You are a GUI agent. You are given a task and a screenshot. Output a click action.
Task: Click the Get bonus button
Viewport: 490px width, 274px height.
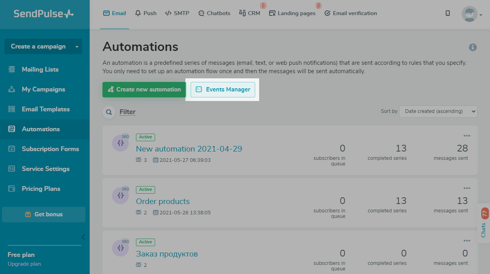click(43, 214)
